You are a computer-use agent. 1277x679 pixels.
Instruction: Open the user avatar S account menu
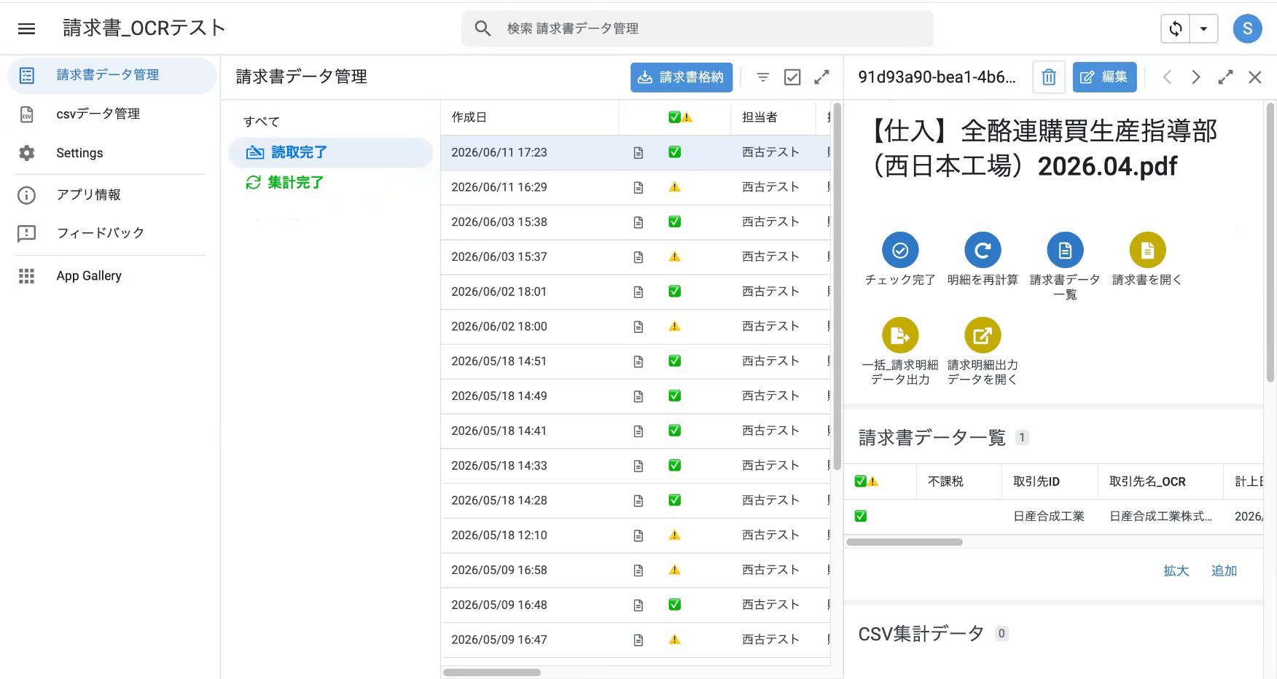click(x=1247, y=28)
